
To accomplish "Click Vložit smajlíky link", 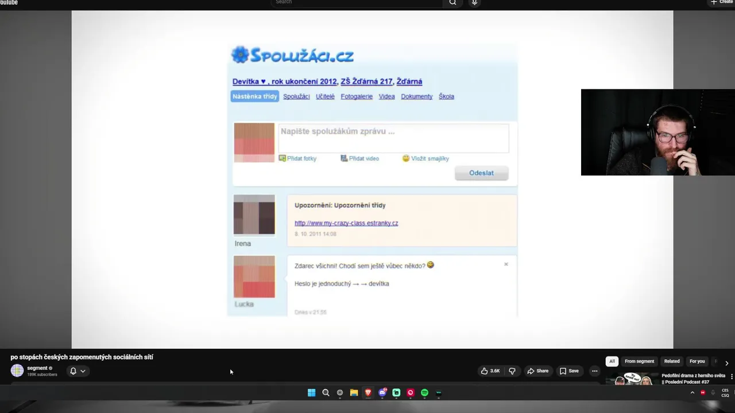I will point(425,158).
